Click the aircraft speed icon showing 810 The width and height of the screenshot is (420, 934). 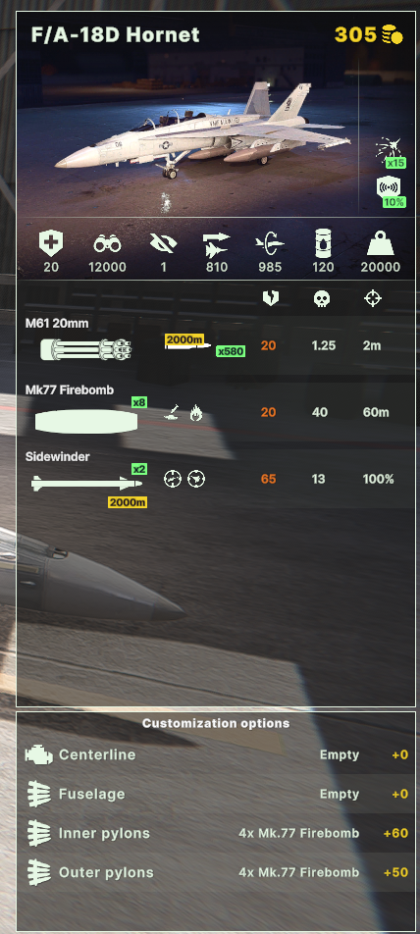coord(216,243)
